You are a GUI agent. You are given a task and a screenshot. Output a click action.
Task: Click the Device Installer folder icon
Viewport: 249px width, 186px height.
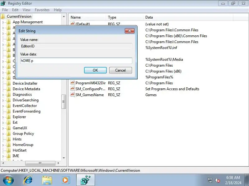pyautogui.click(x=9, y=83)
